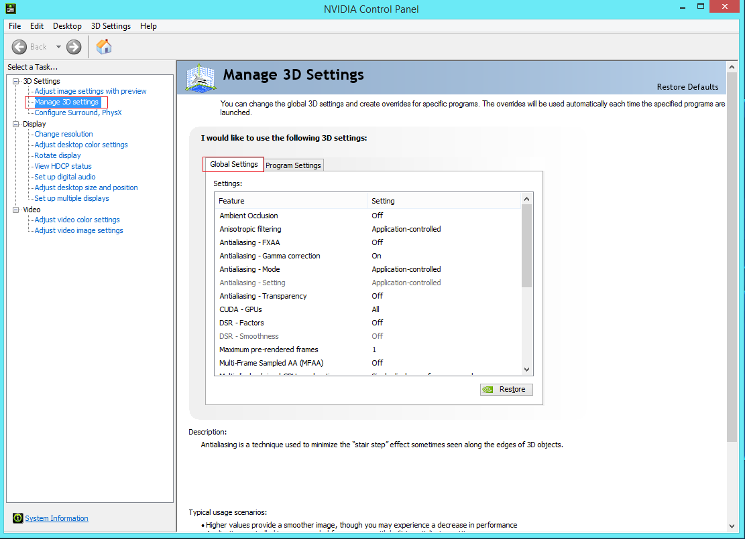The image size is (745, 539).
Task: Select Adjust video image settings
Action: [78, 230]
